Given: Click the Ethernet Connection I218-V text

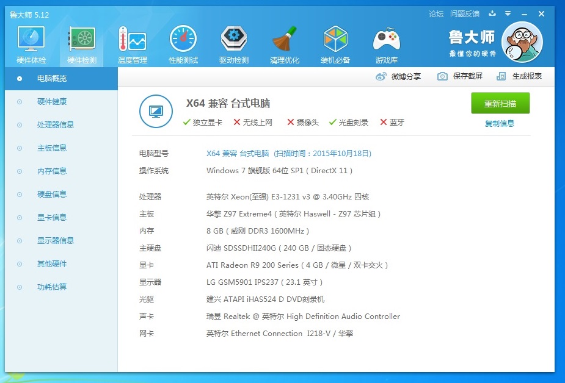Looking at the screenshot, I should [280, 334].
